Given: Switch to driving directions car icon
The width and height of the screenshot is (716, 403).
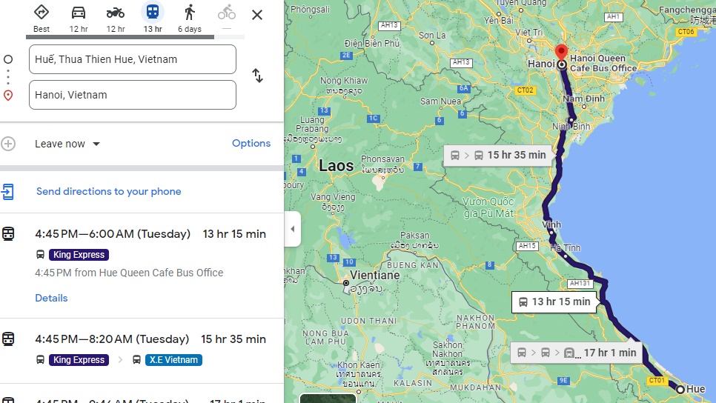Looking at the screenshot, I should (x=79, y=13).
